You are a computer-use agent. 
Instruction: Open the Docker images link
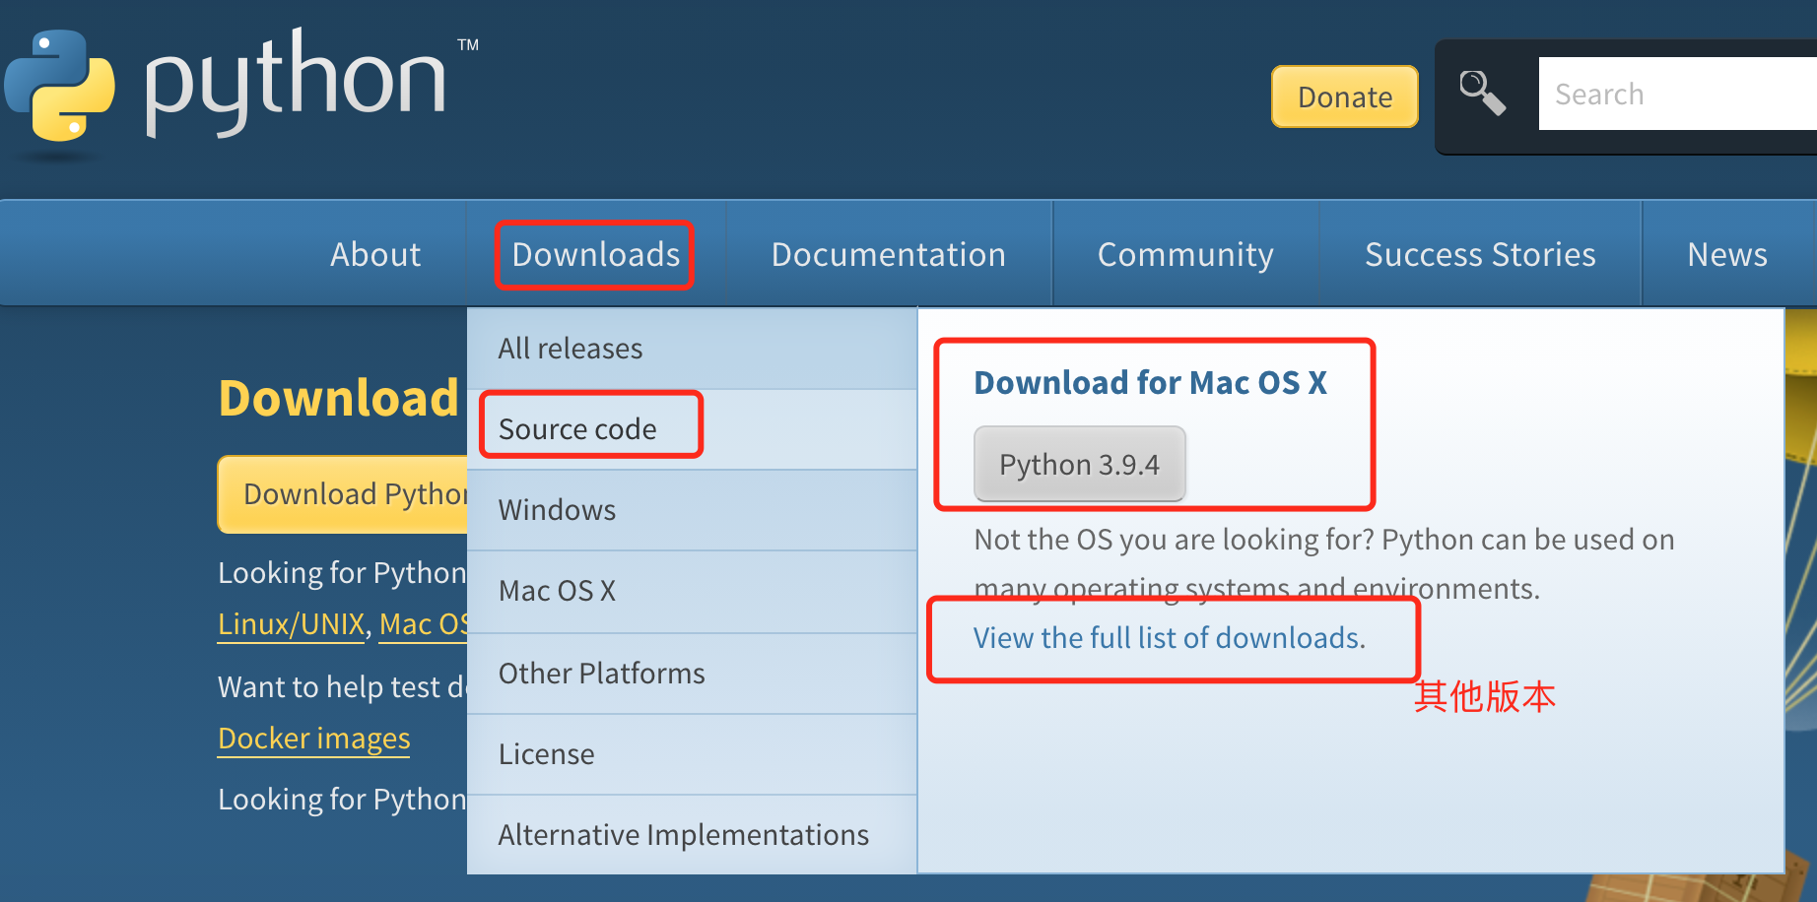(x=313, y=738)
